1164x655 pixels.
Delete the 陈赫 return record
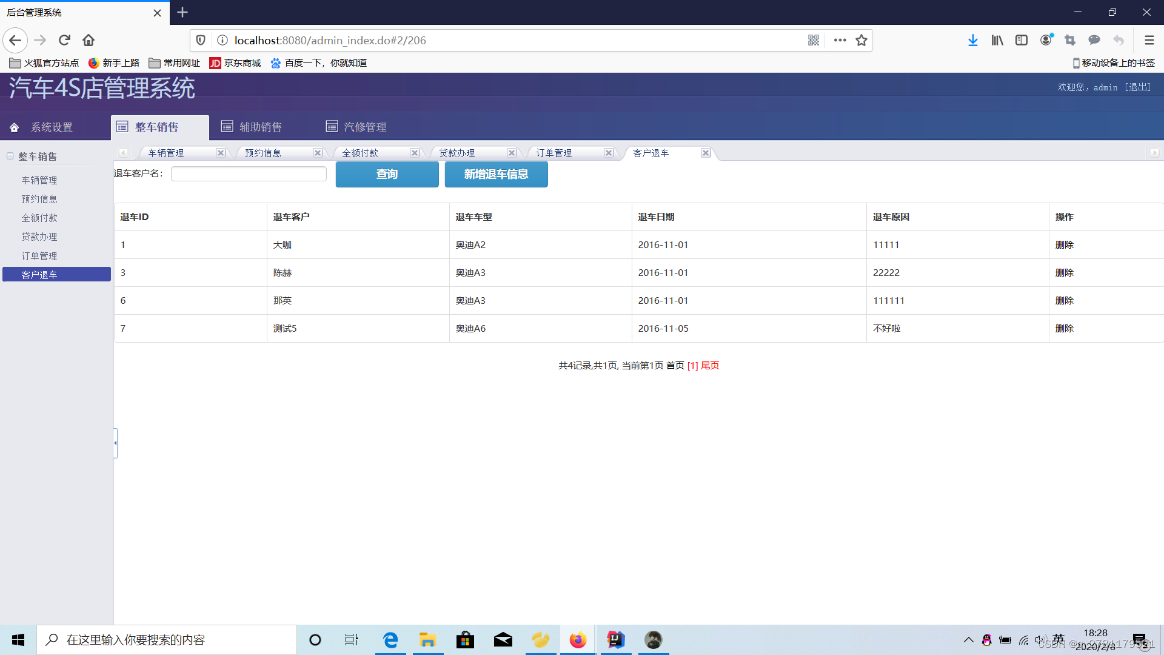click(x=1064, y=273)
